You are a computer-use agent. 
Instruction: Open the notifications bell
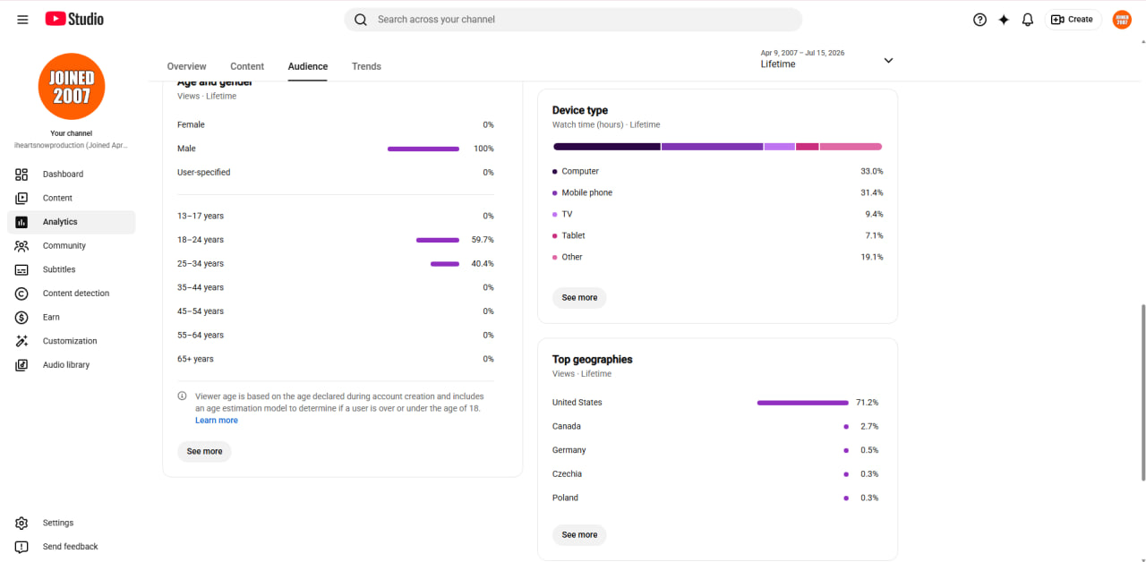point(1028,20)
